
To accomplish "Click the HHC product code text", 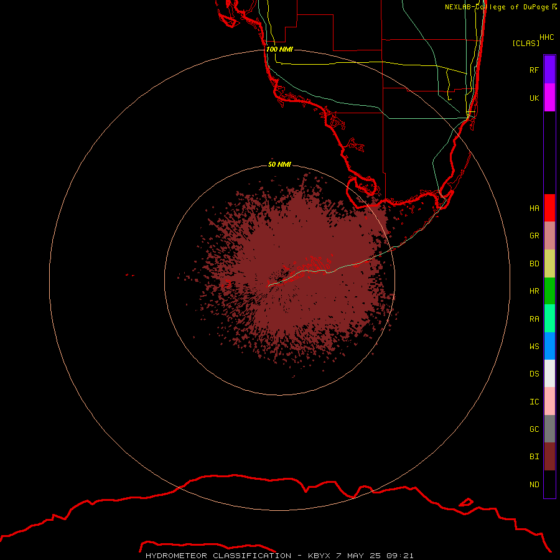I will (546, 37).
